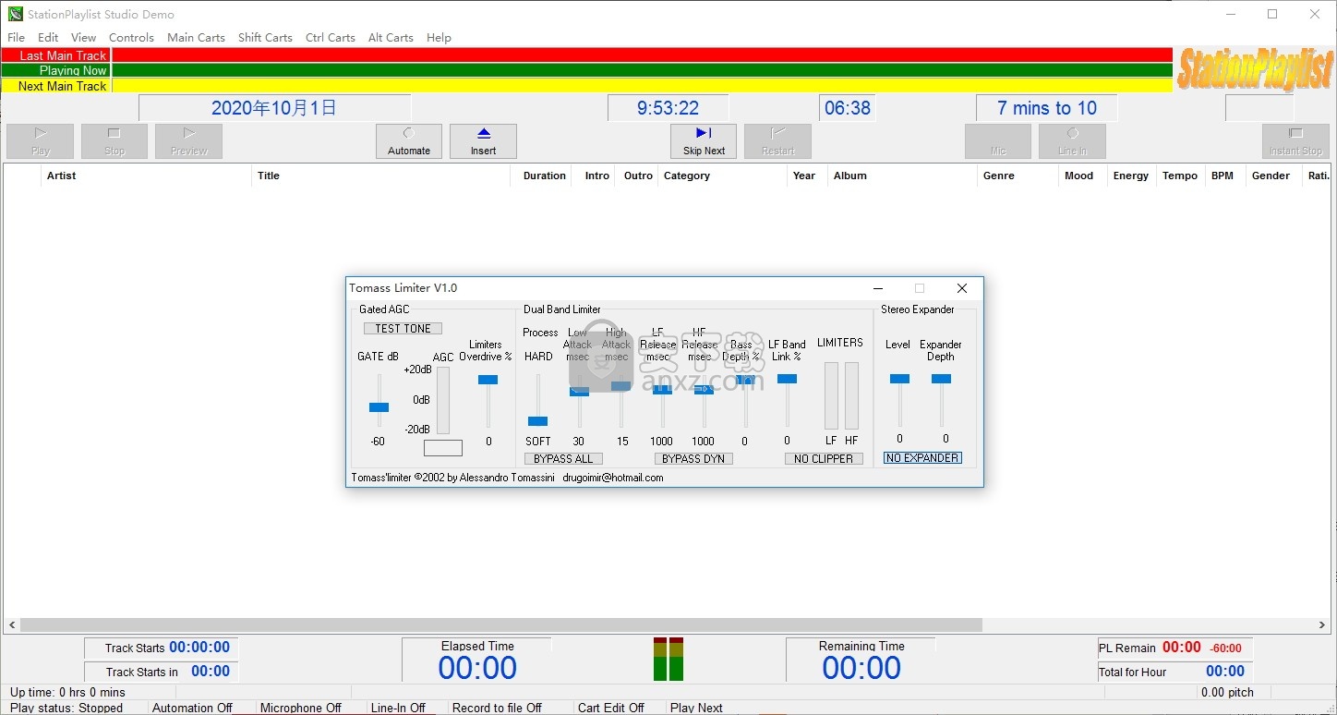Click the GATE dB slider handle

pos(379,407)
